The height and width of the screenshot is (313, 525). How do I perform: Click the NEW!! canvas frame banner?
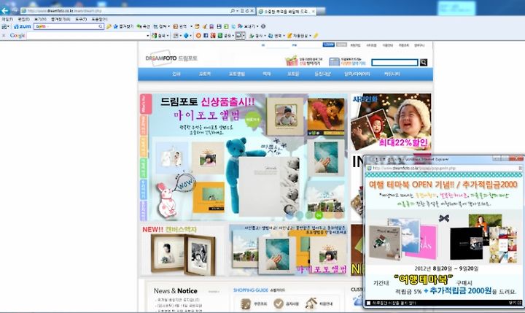point(182,251)
